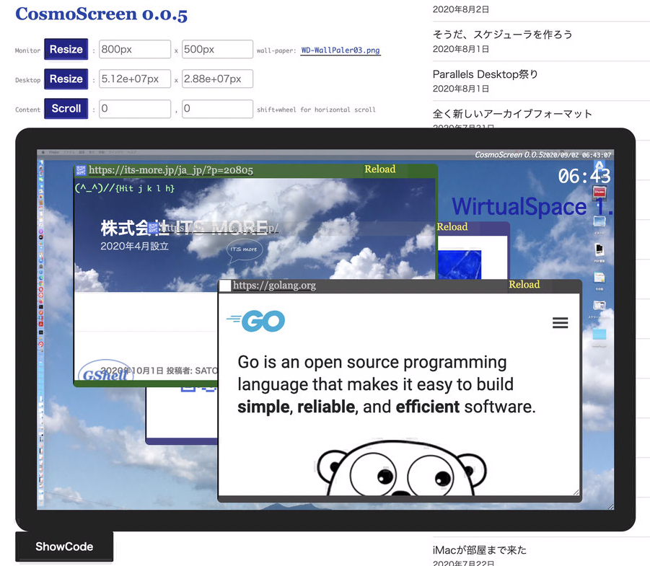Click the ITS more speech bubble logo

[244, 249]
